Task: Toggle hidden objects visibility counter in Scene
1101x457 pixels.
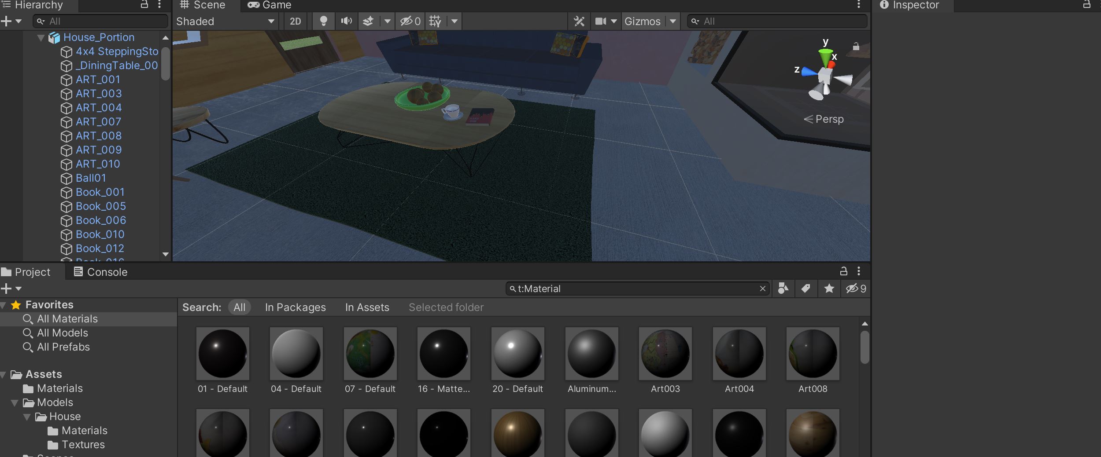Action: (x=410, y=21)
